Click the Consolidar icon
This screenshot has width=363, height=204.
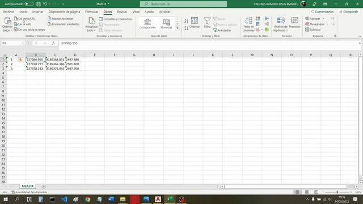tap(267, 19)
